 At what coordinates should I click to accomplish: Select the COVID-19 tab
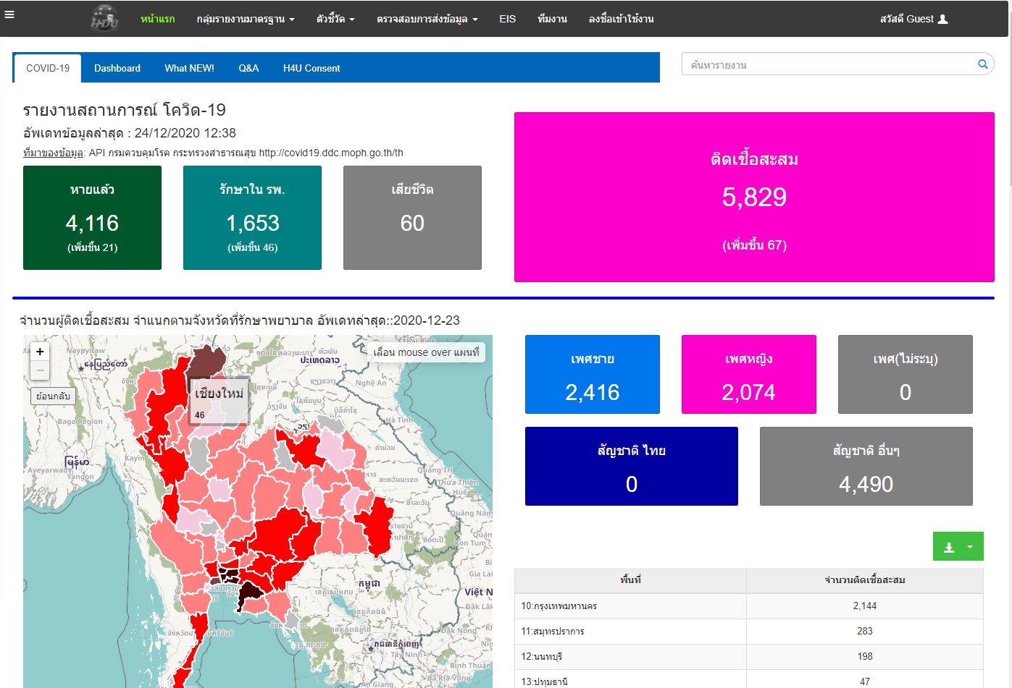(x=48, y=68)
